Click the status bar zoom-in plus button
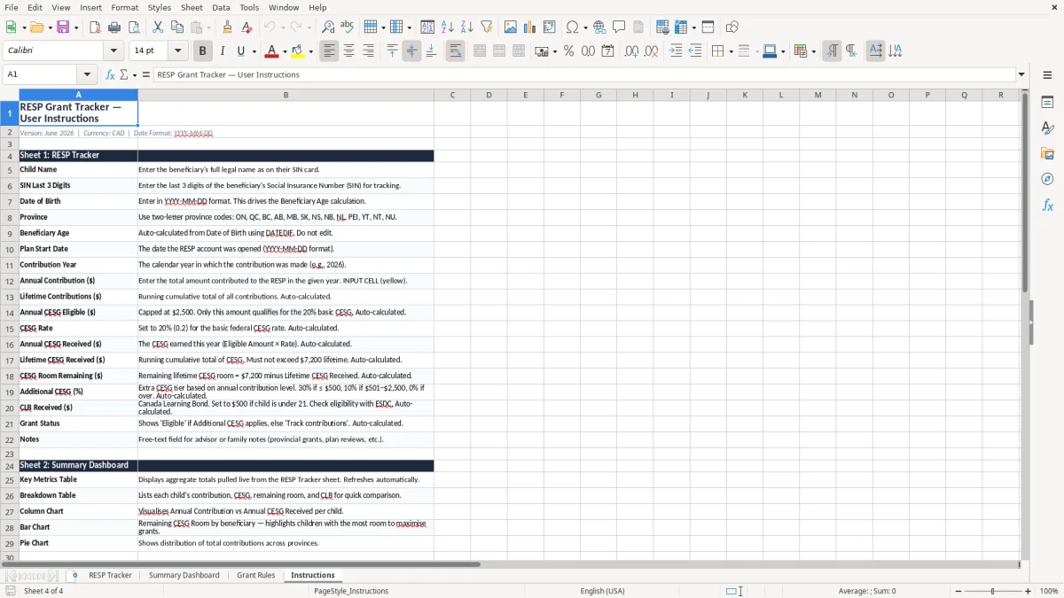 (1029, 591)
